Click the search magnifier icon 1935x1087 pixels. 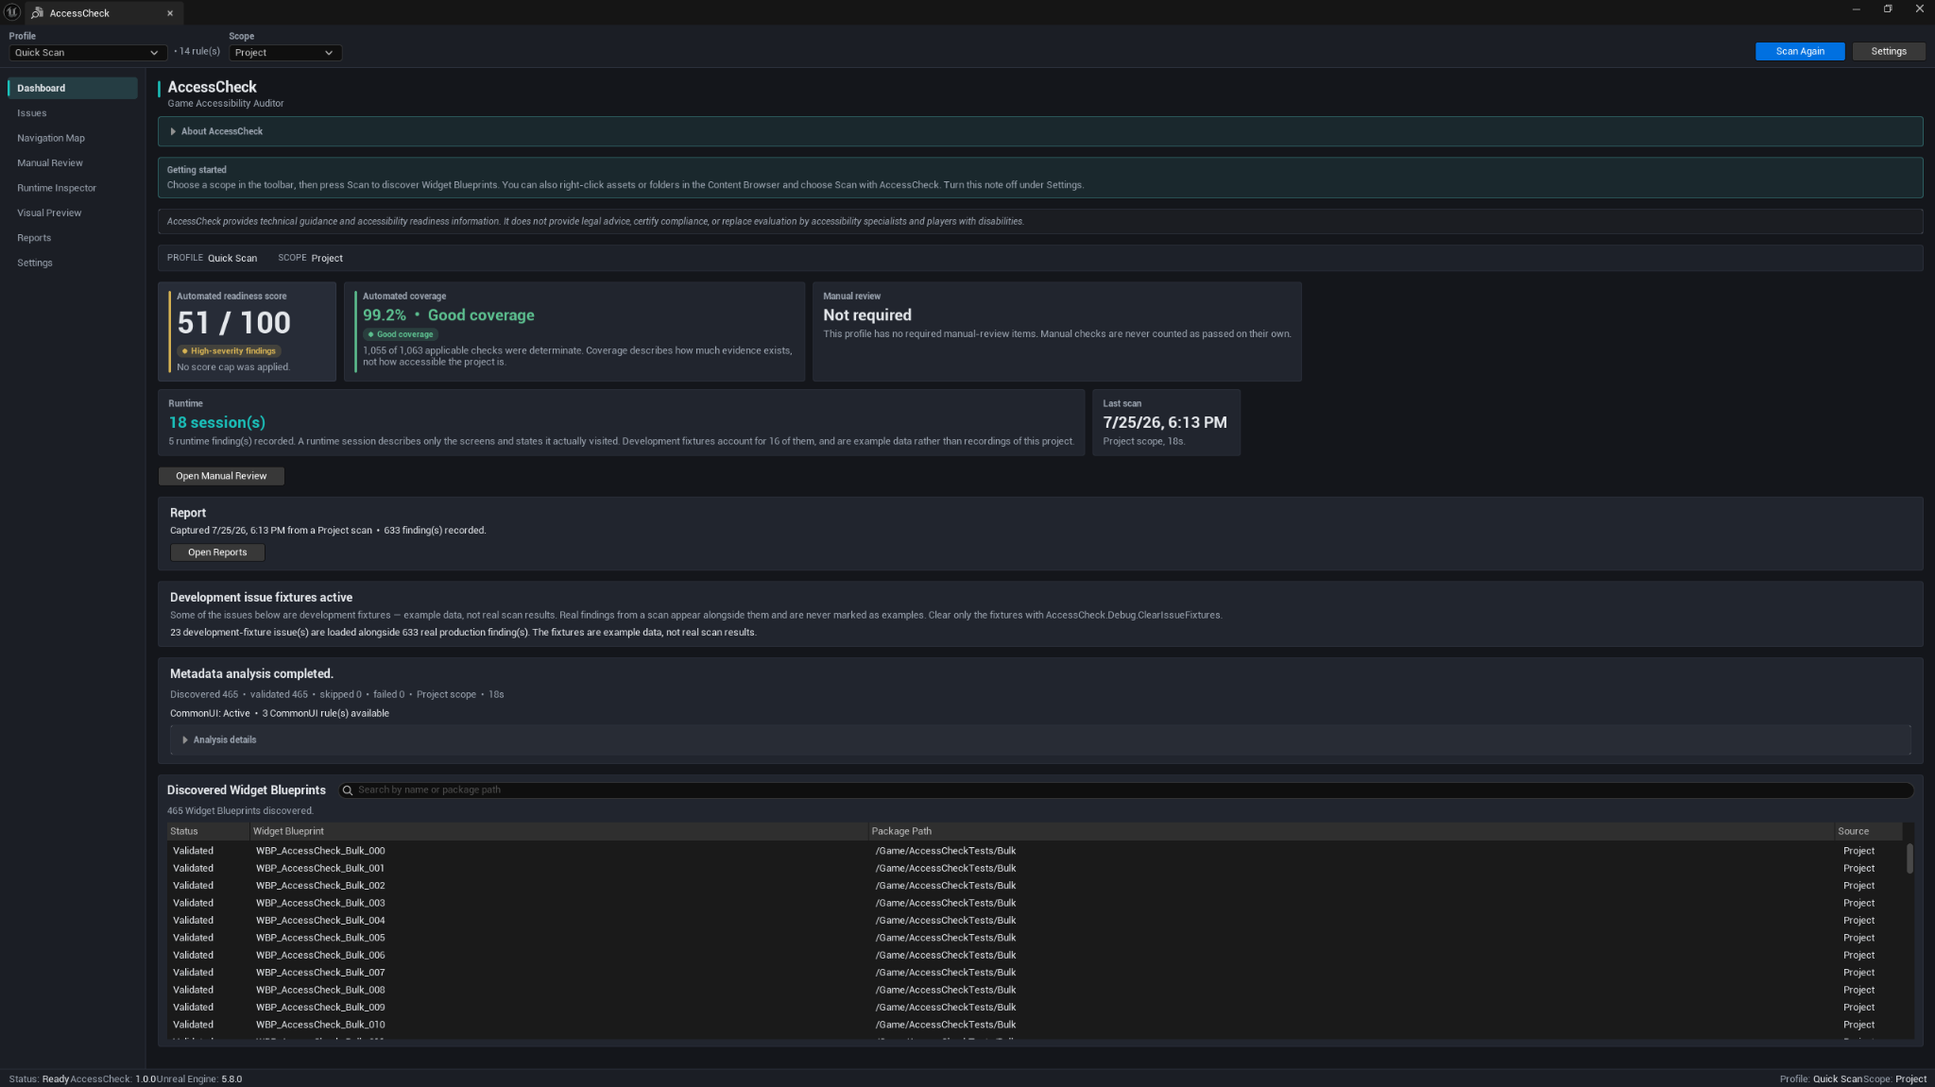[348, 790]
